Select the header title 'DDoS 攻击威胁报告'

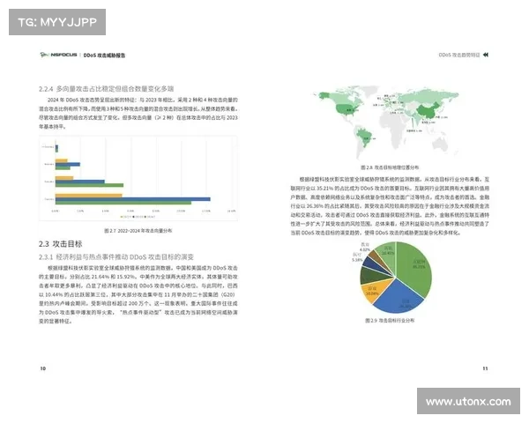(104, 55)
